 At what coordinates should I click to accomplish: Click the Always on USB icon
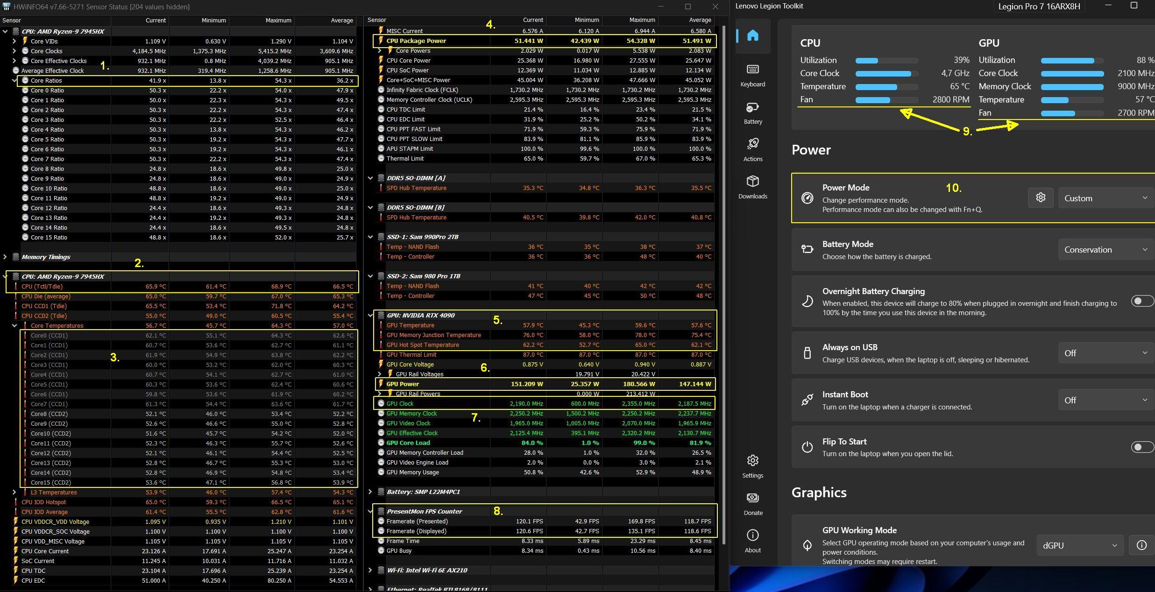pos(807,353)
